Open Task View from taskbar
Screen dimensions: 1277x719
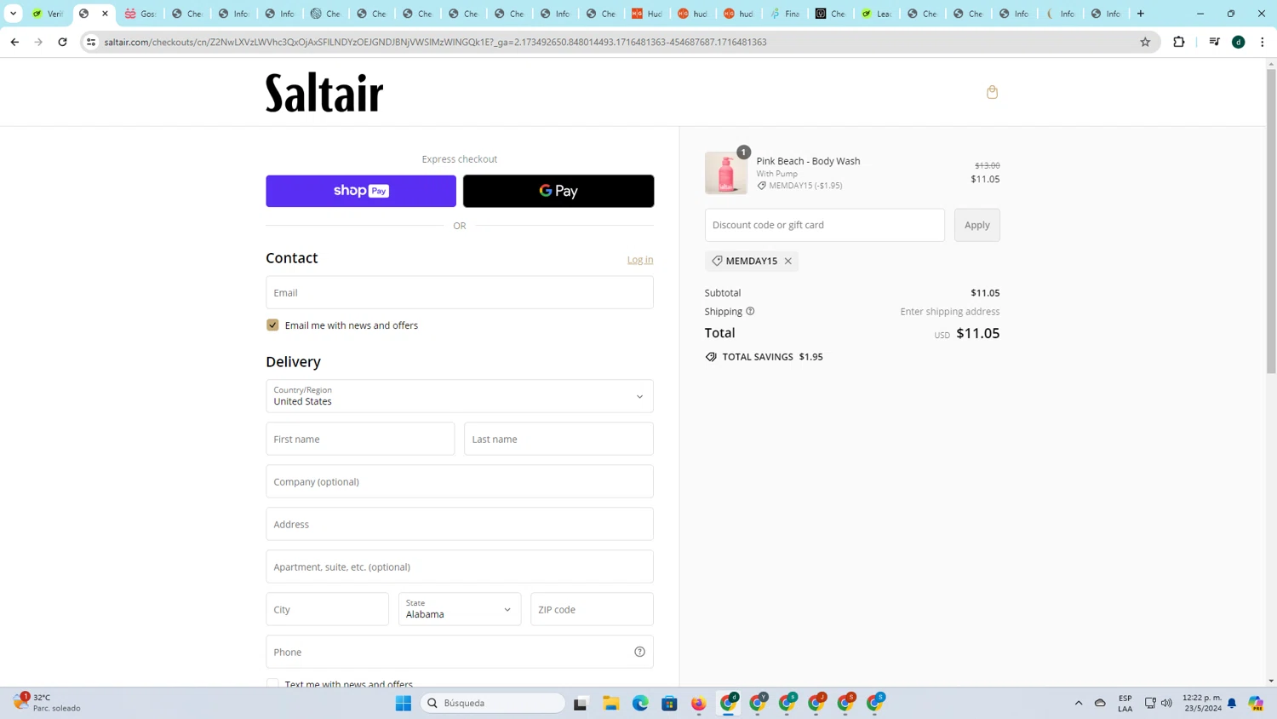[581, 703]
